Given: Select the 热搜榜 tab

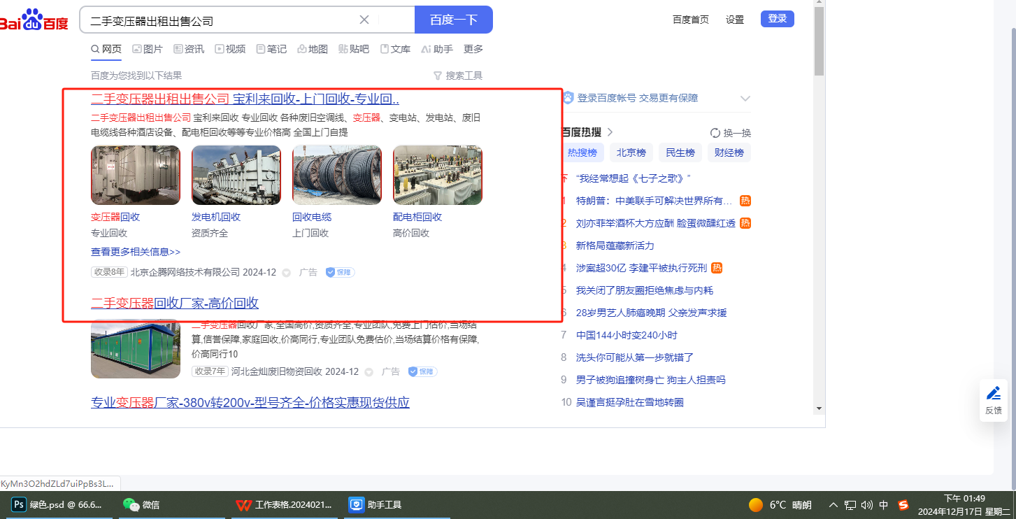Looking at the screenshot, I should click(582, 152).
